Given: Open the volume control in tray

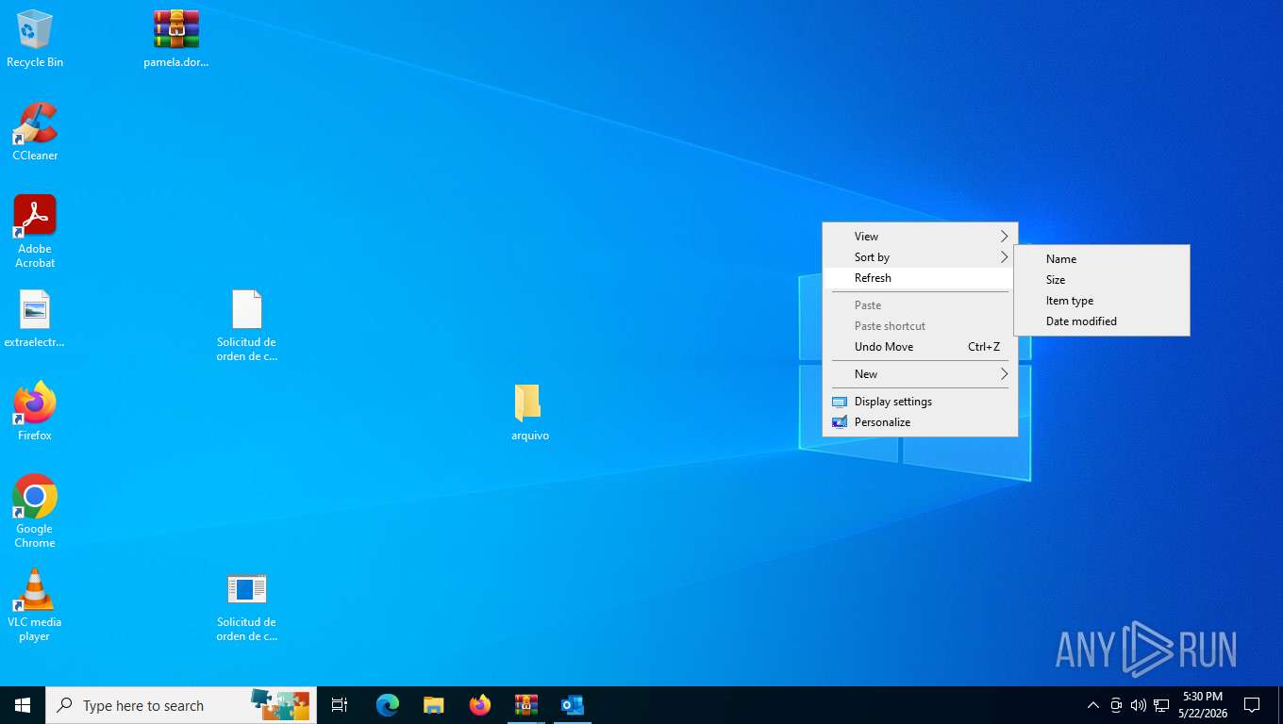Looking at the screenshot, I should pos(1139,705).
